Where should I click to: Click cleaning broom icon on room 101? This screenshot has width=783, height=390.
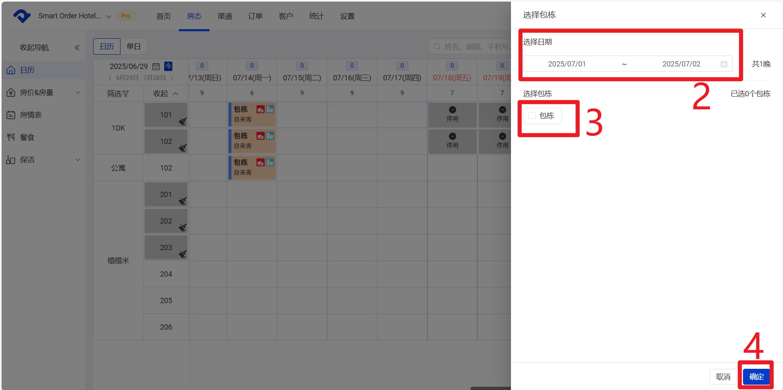(x=183, y=121)
